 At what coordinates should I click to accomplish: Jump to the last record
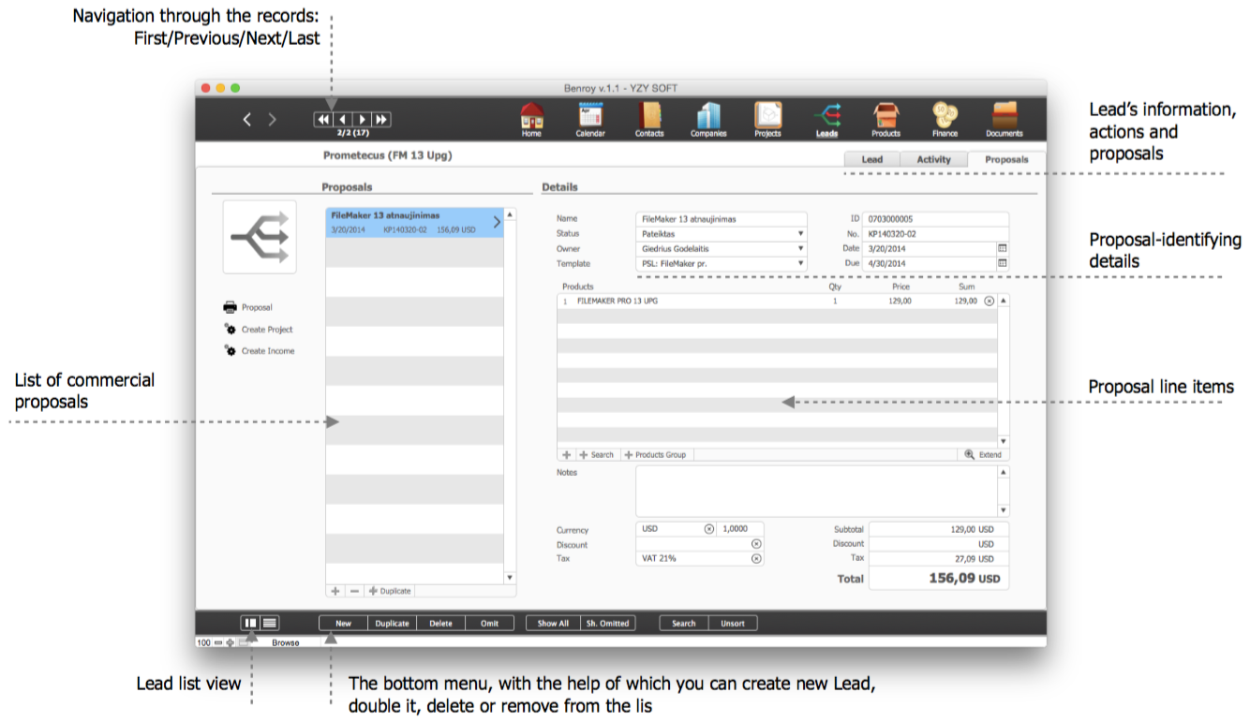[x=381, y=120]
